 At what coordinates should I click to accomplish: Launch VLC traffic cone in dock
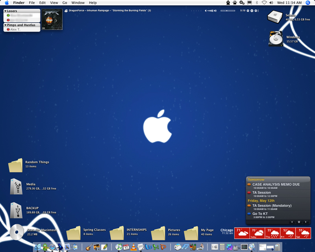133,247
